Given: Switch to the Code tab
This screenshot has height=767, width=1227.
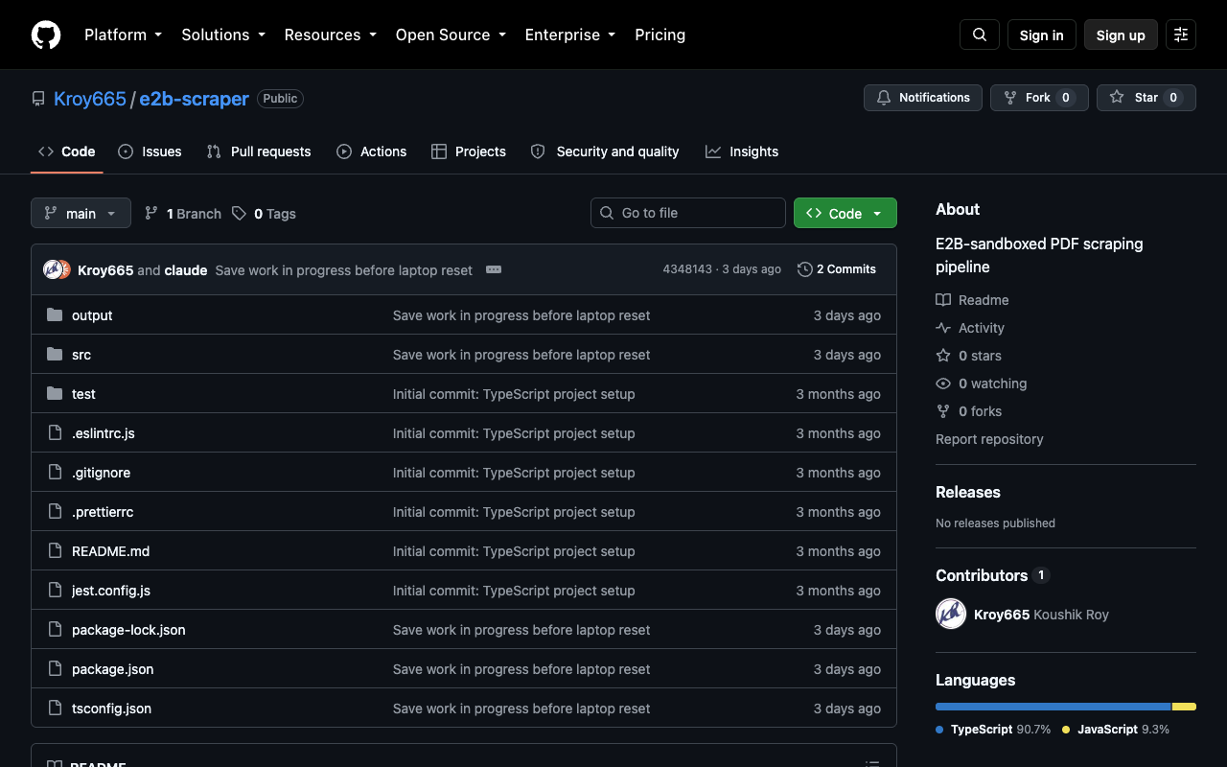Looking at the screenshot, I should coord(67,151).
